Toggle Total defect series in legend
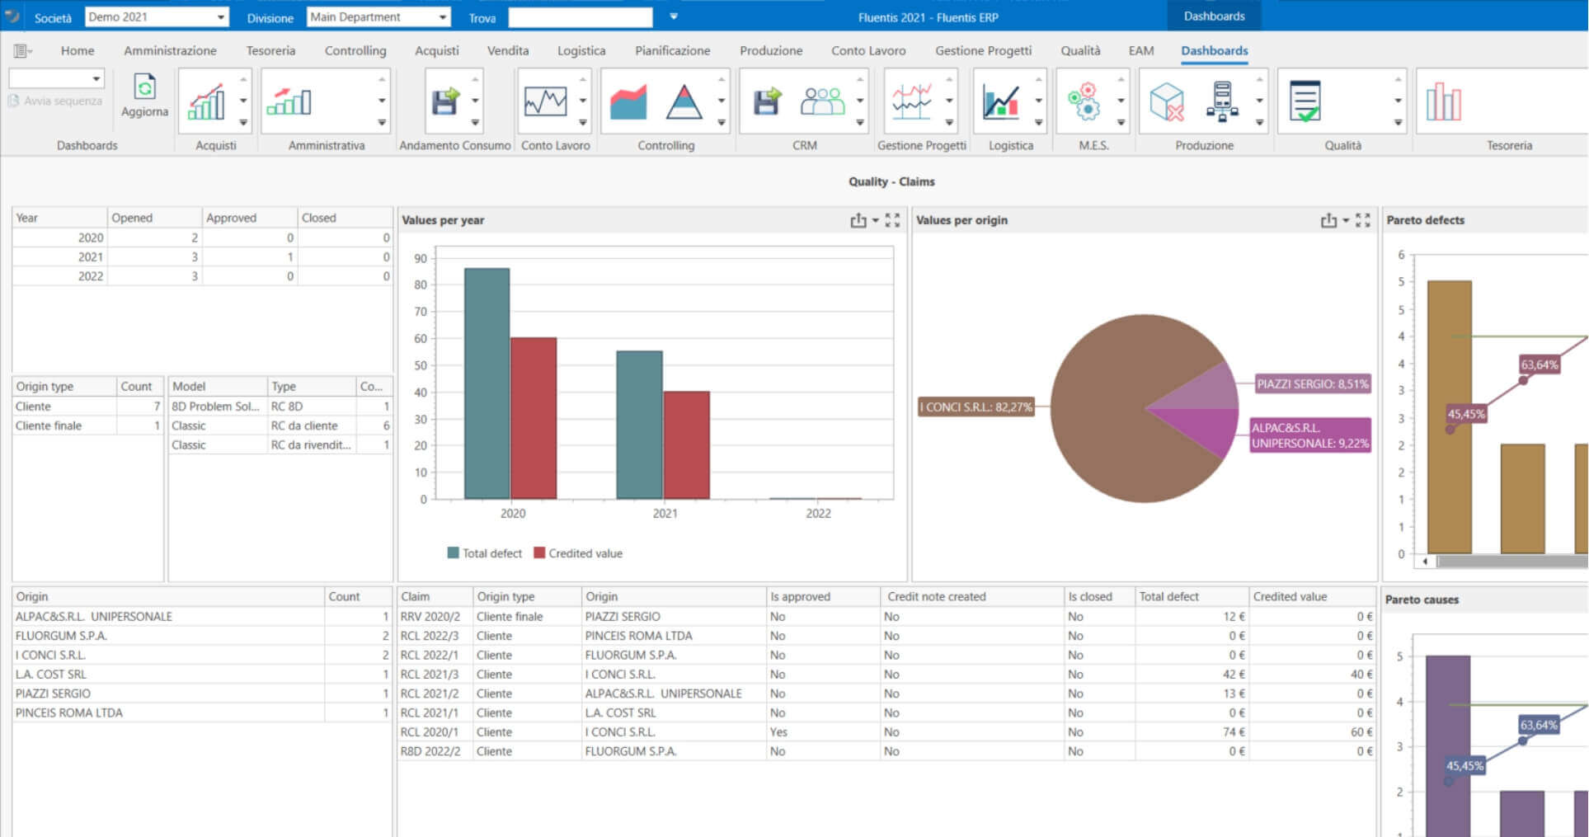Screen dimensions: 1589x837 click(x=485, y=553)
